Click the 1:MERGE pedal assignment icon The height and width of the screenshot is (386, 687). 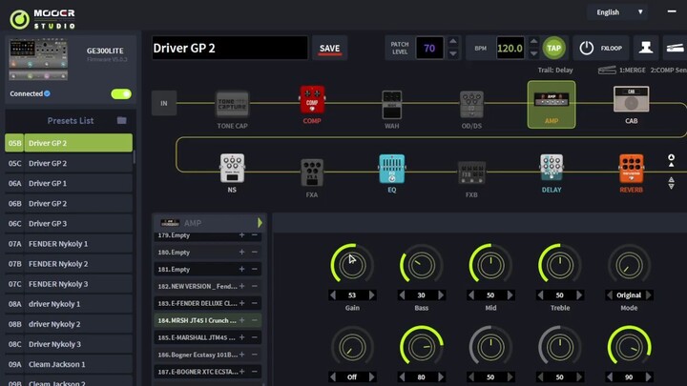coord(607,70)
